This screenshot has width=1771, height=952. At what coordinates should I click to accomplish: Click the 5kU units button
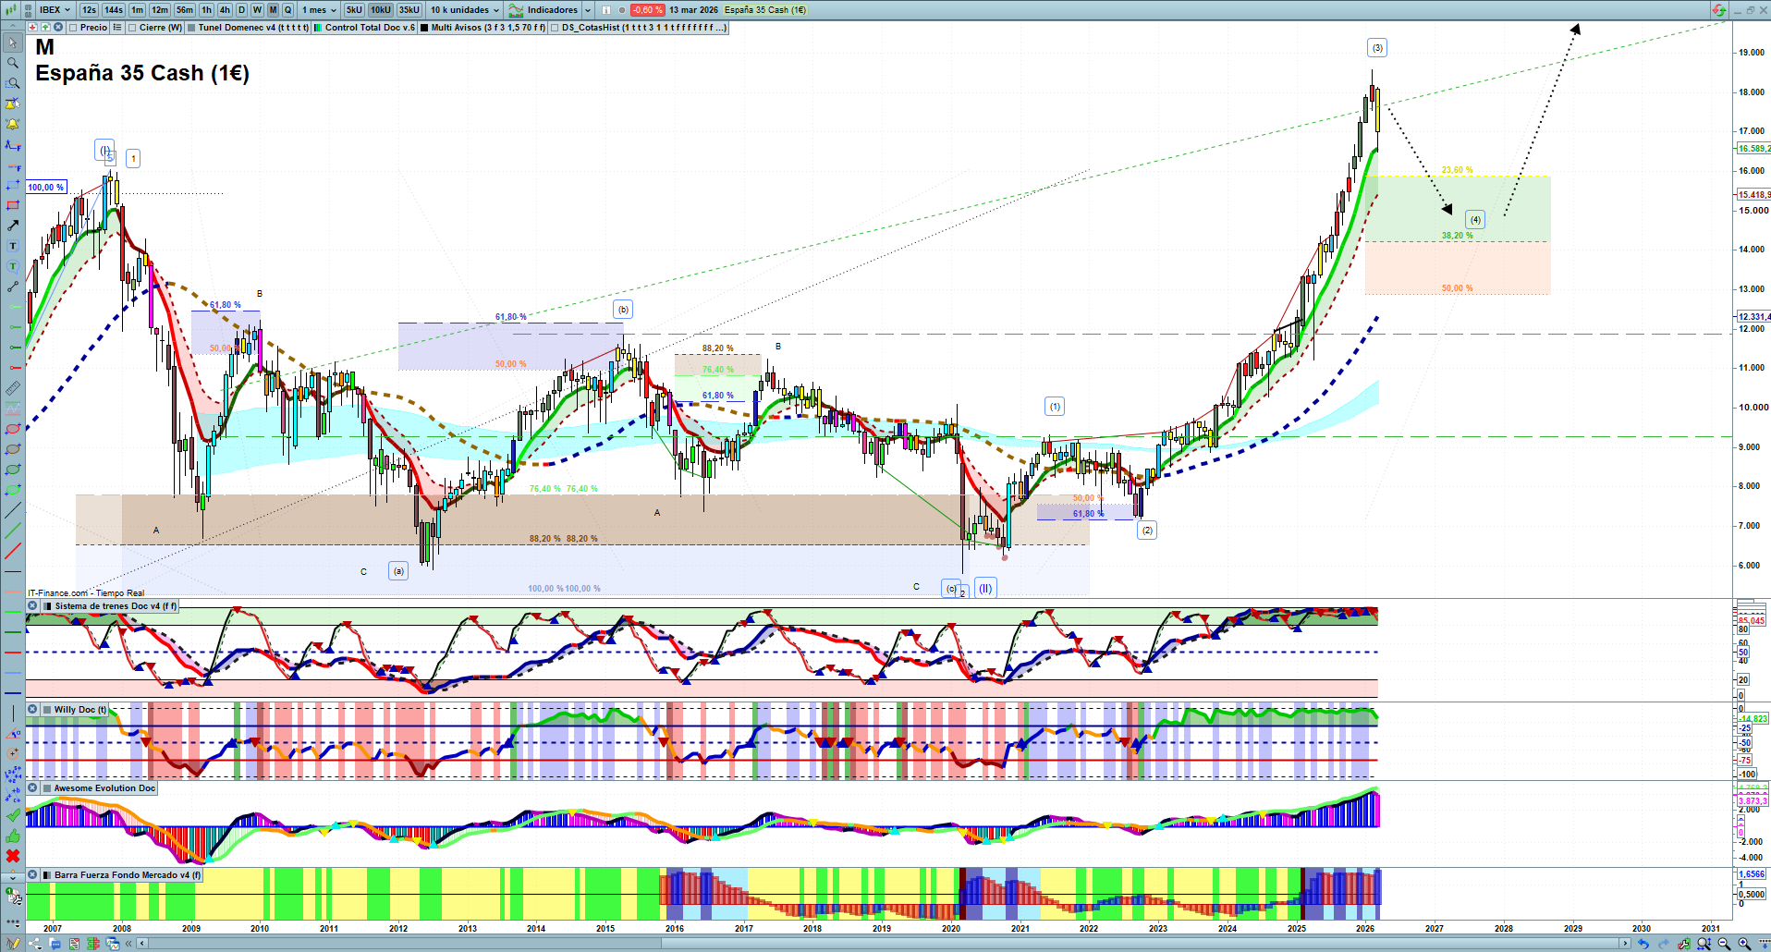[354, 10]
